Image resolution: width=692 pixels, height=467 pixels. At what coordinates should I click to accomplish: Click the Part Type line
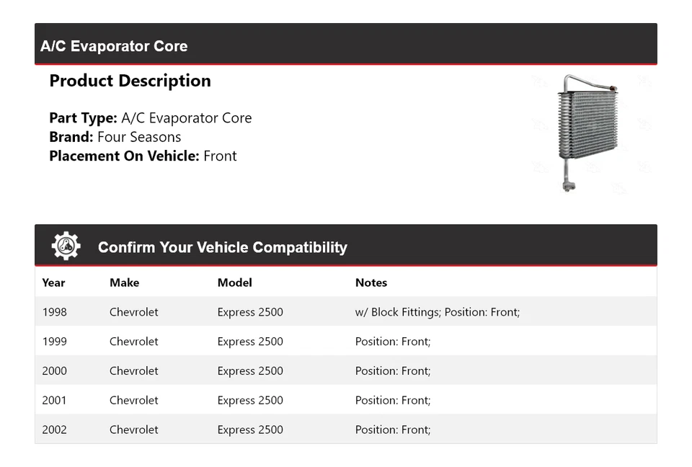(150, 118)
